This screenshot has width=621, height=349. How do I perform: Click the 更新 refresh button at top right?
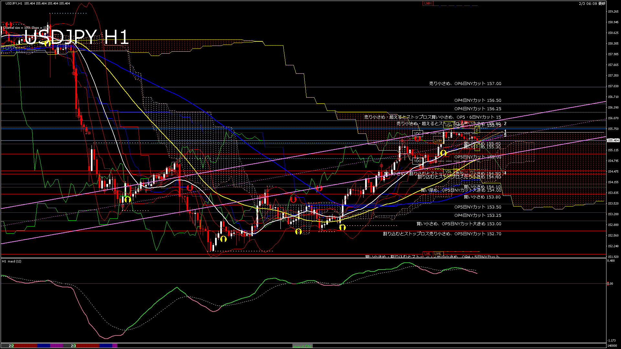click(602, 4)
